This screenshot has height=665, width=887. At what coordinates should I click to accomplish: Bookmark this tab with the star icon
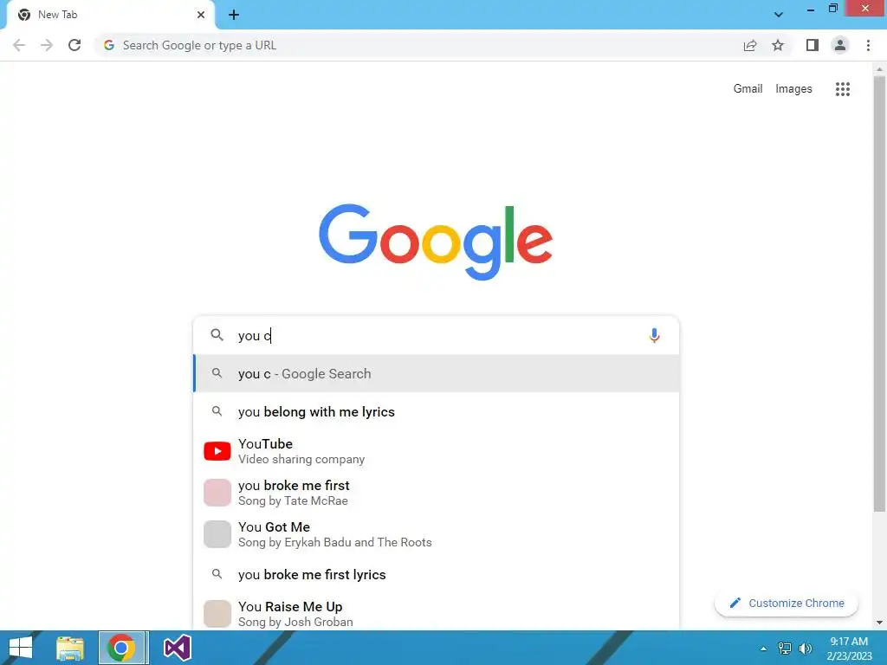click(778, 45)
